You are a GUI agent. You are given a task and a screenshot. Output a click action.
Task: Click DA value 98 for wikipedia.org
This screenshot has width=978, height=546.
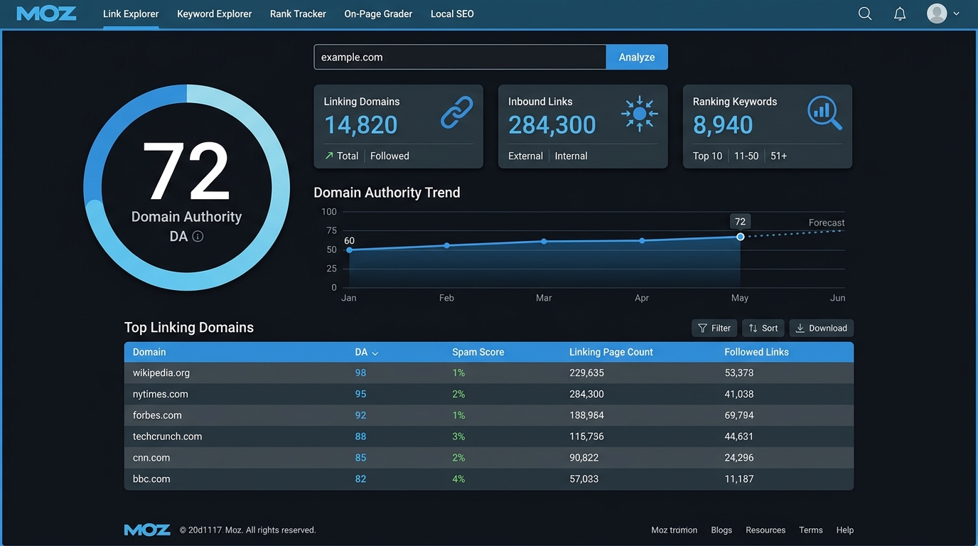(x=360, y=373)
